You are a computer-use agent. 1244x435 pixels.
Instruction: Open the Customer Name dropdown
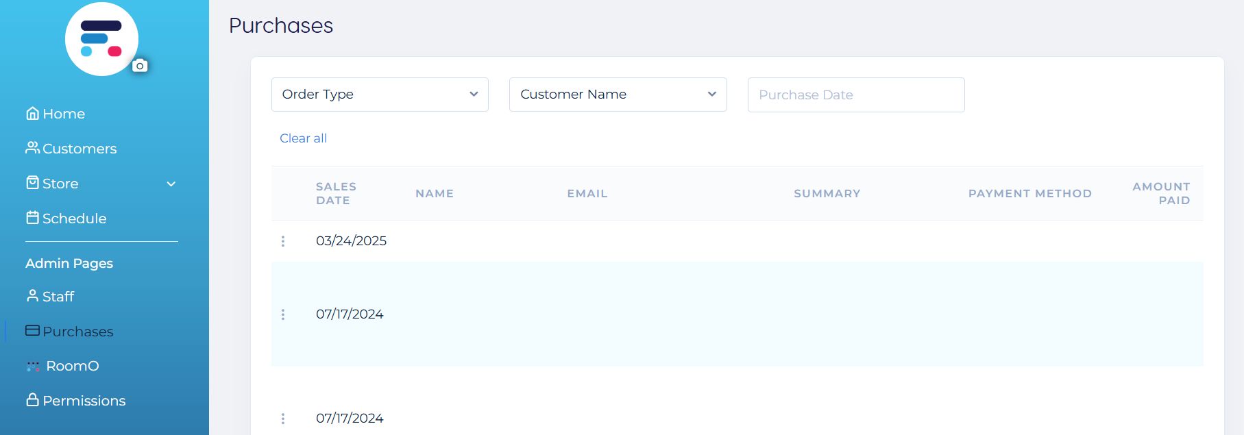point(618,95)
